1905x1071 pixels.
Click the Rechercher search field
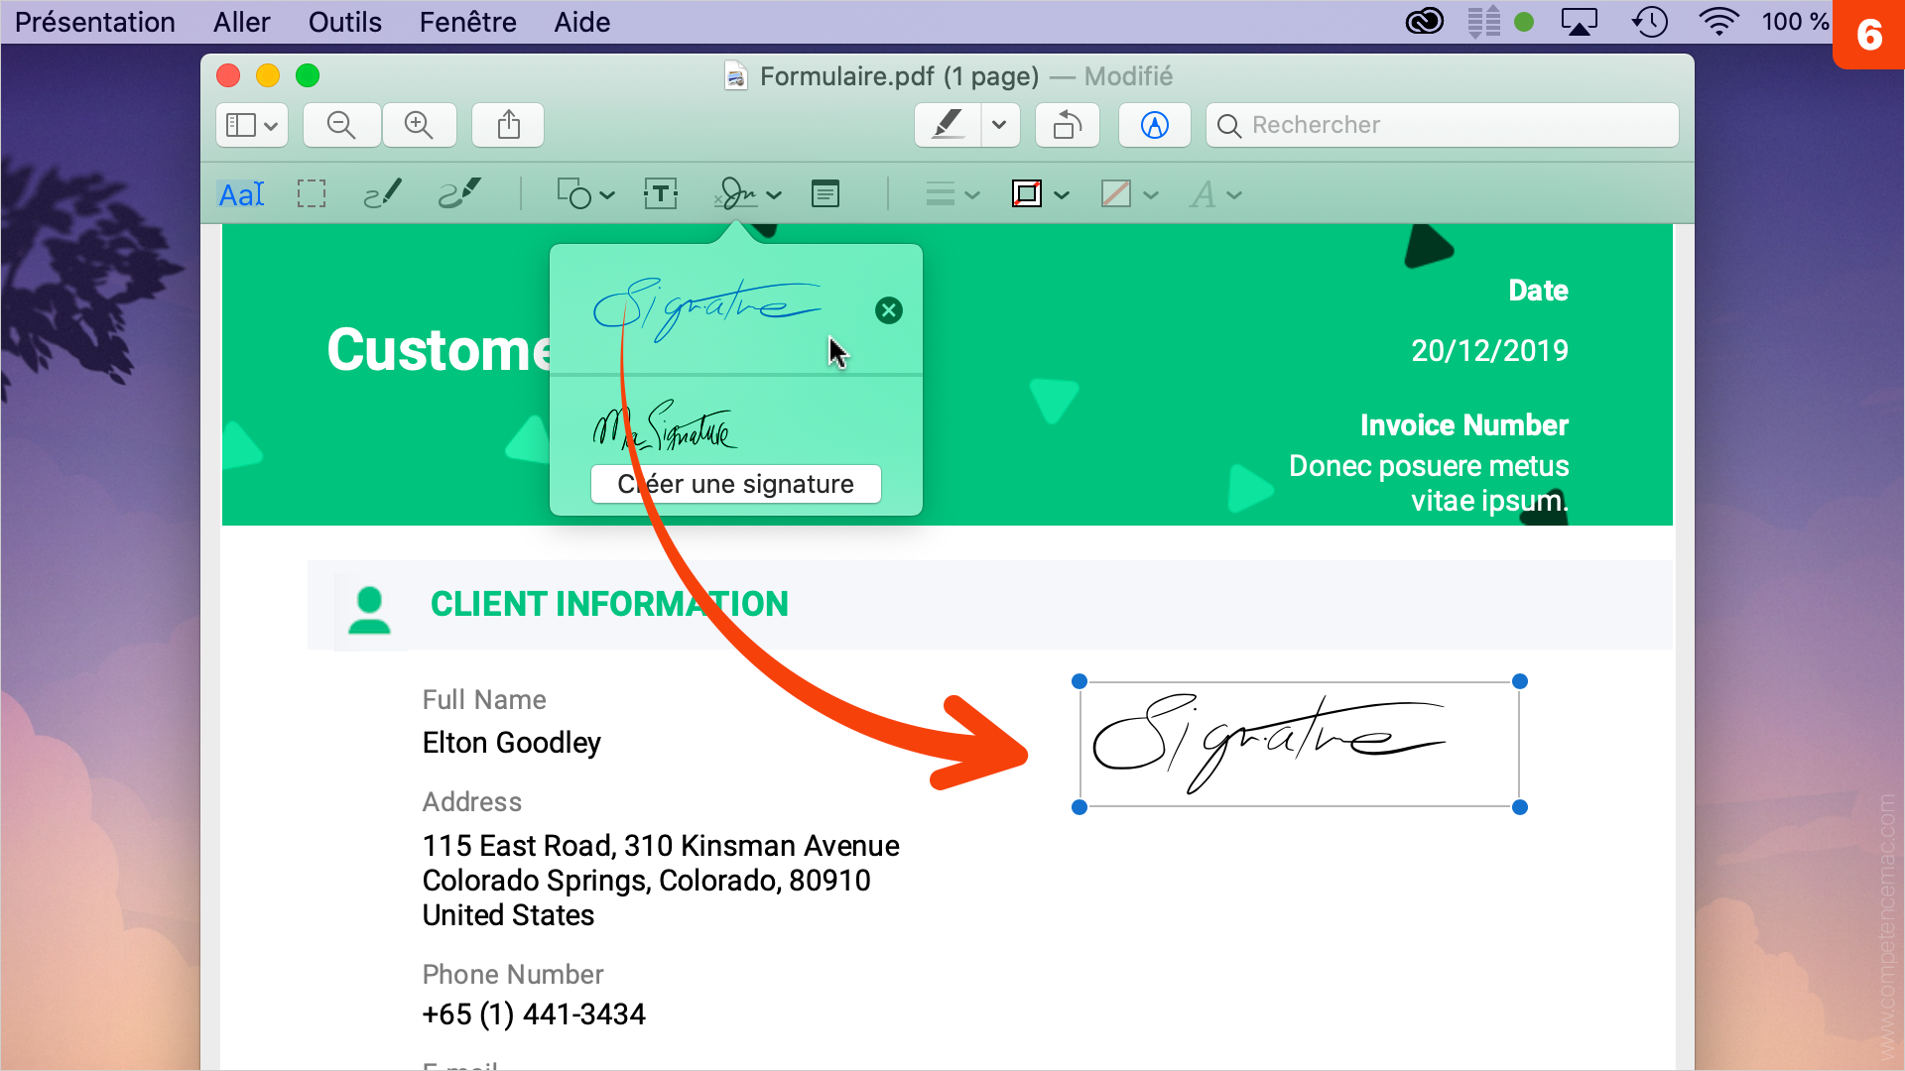pyautogui.click(x=1443, y=125)
